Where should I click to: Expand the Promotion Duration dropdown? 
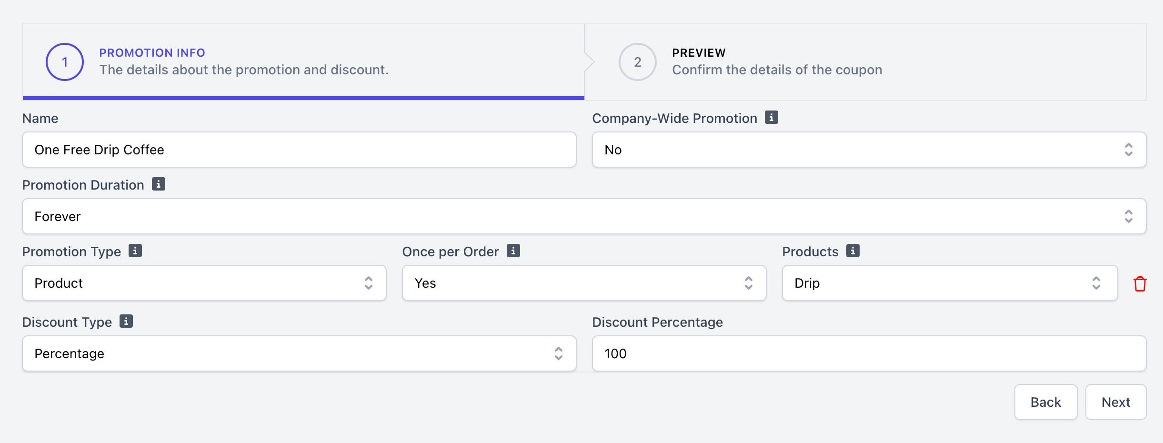(x=584, y=216)
